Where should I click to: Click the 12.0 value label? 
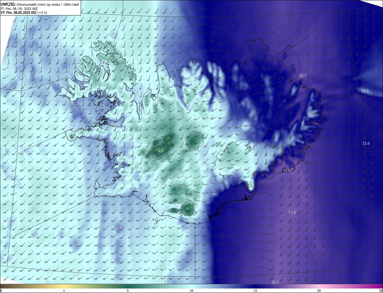coord(76,243)
